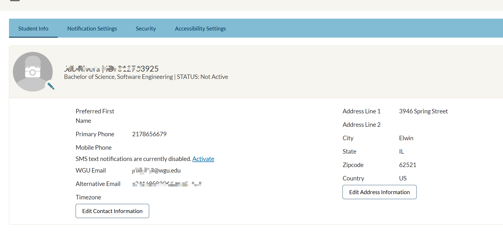Open the Notification Settings tab

pos(92,28)
